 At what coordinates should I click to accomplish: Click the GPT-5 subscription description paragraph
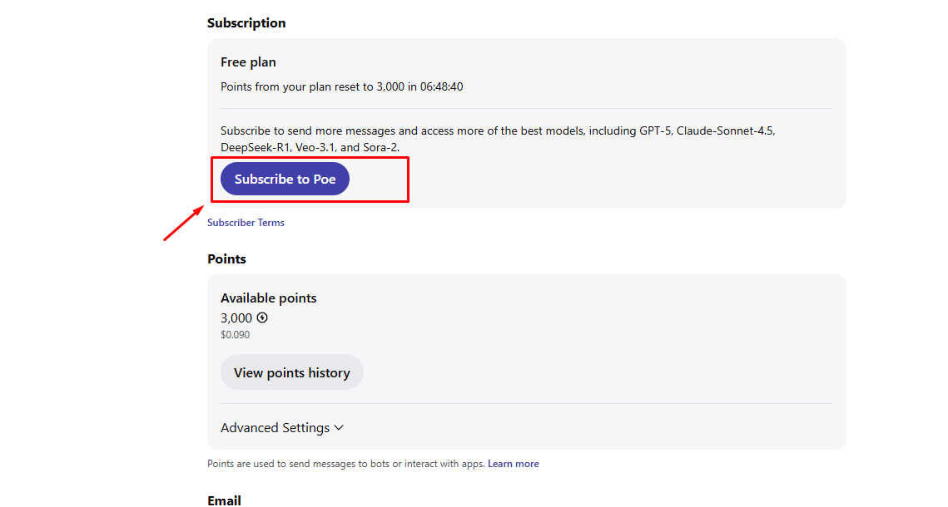499,139
